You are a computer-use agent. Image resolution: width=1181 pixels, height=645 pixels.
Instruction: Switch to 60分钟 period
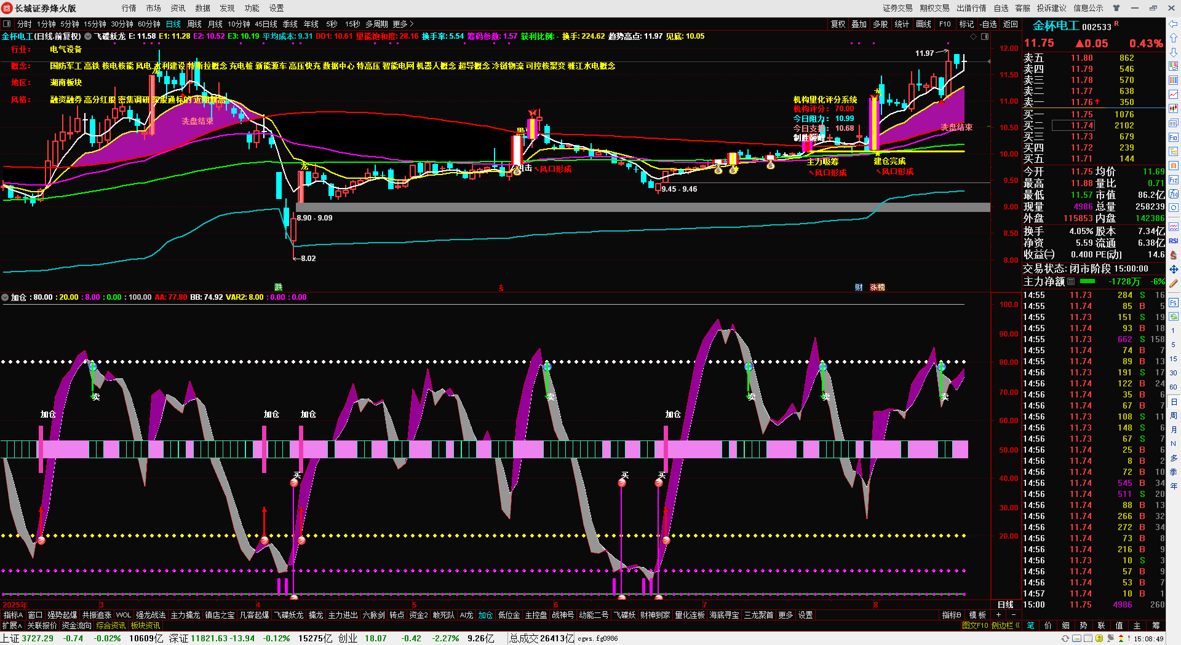pos(149,24)
